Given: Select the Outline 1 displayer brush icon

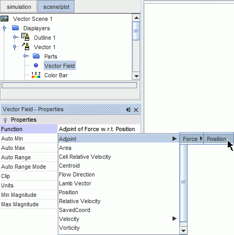Looking at the screenshot, I should (26, 37).
